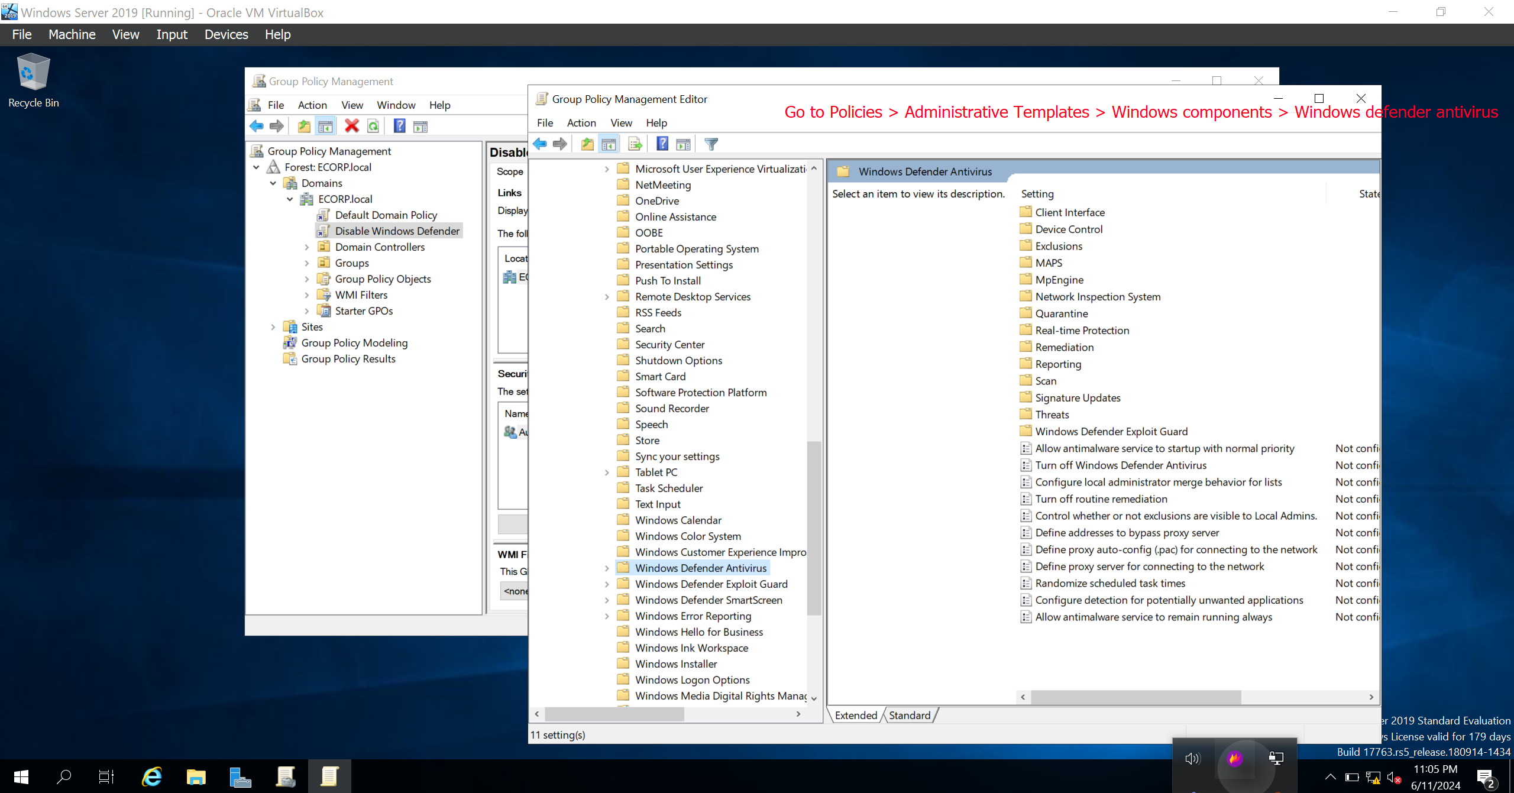Click Forward arrow in Group Policy Management toolbar
This screenshot has height=793, width=1514.
tap(276, 126)
